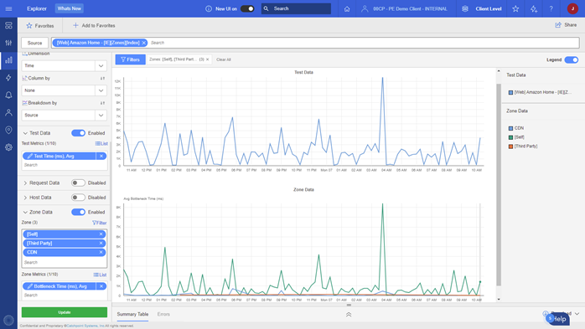The width and height of the screenshot is (585, 329).
Task: Open the hamburger navigation menu
Action: 8,8
